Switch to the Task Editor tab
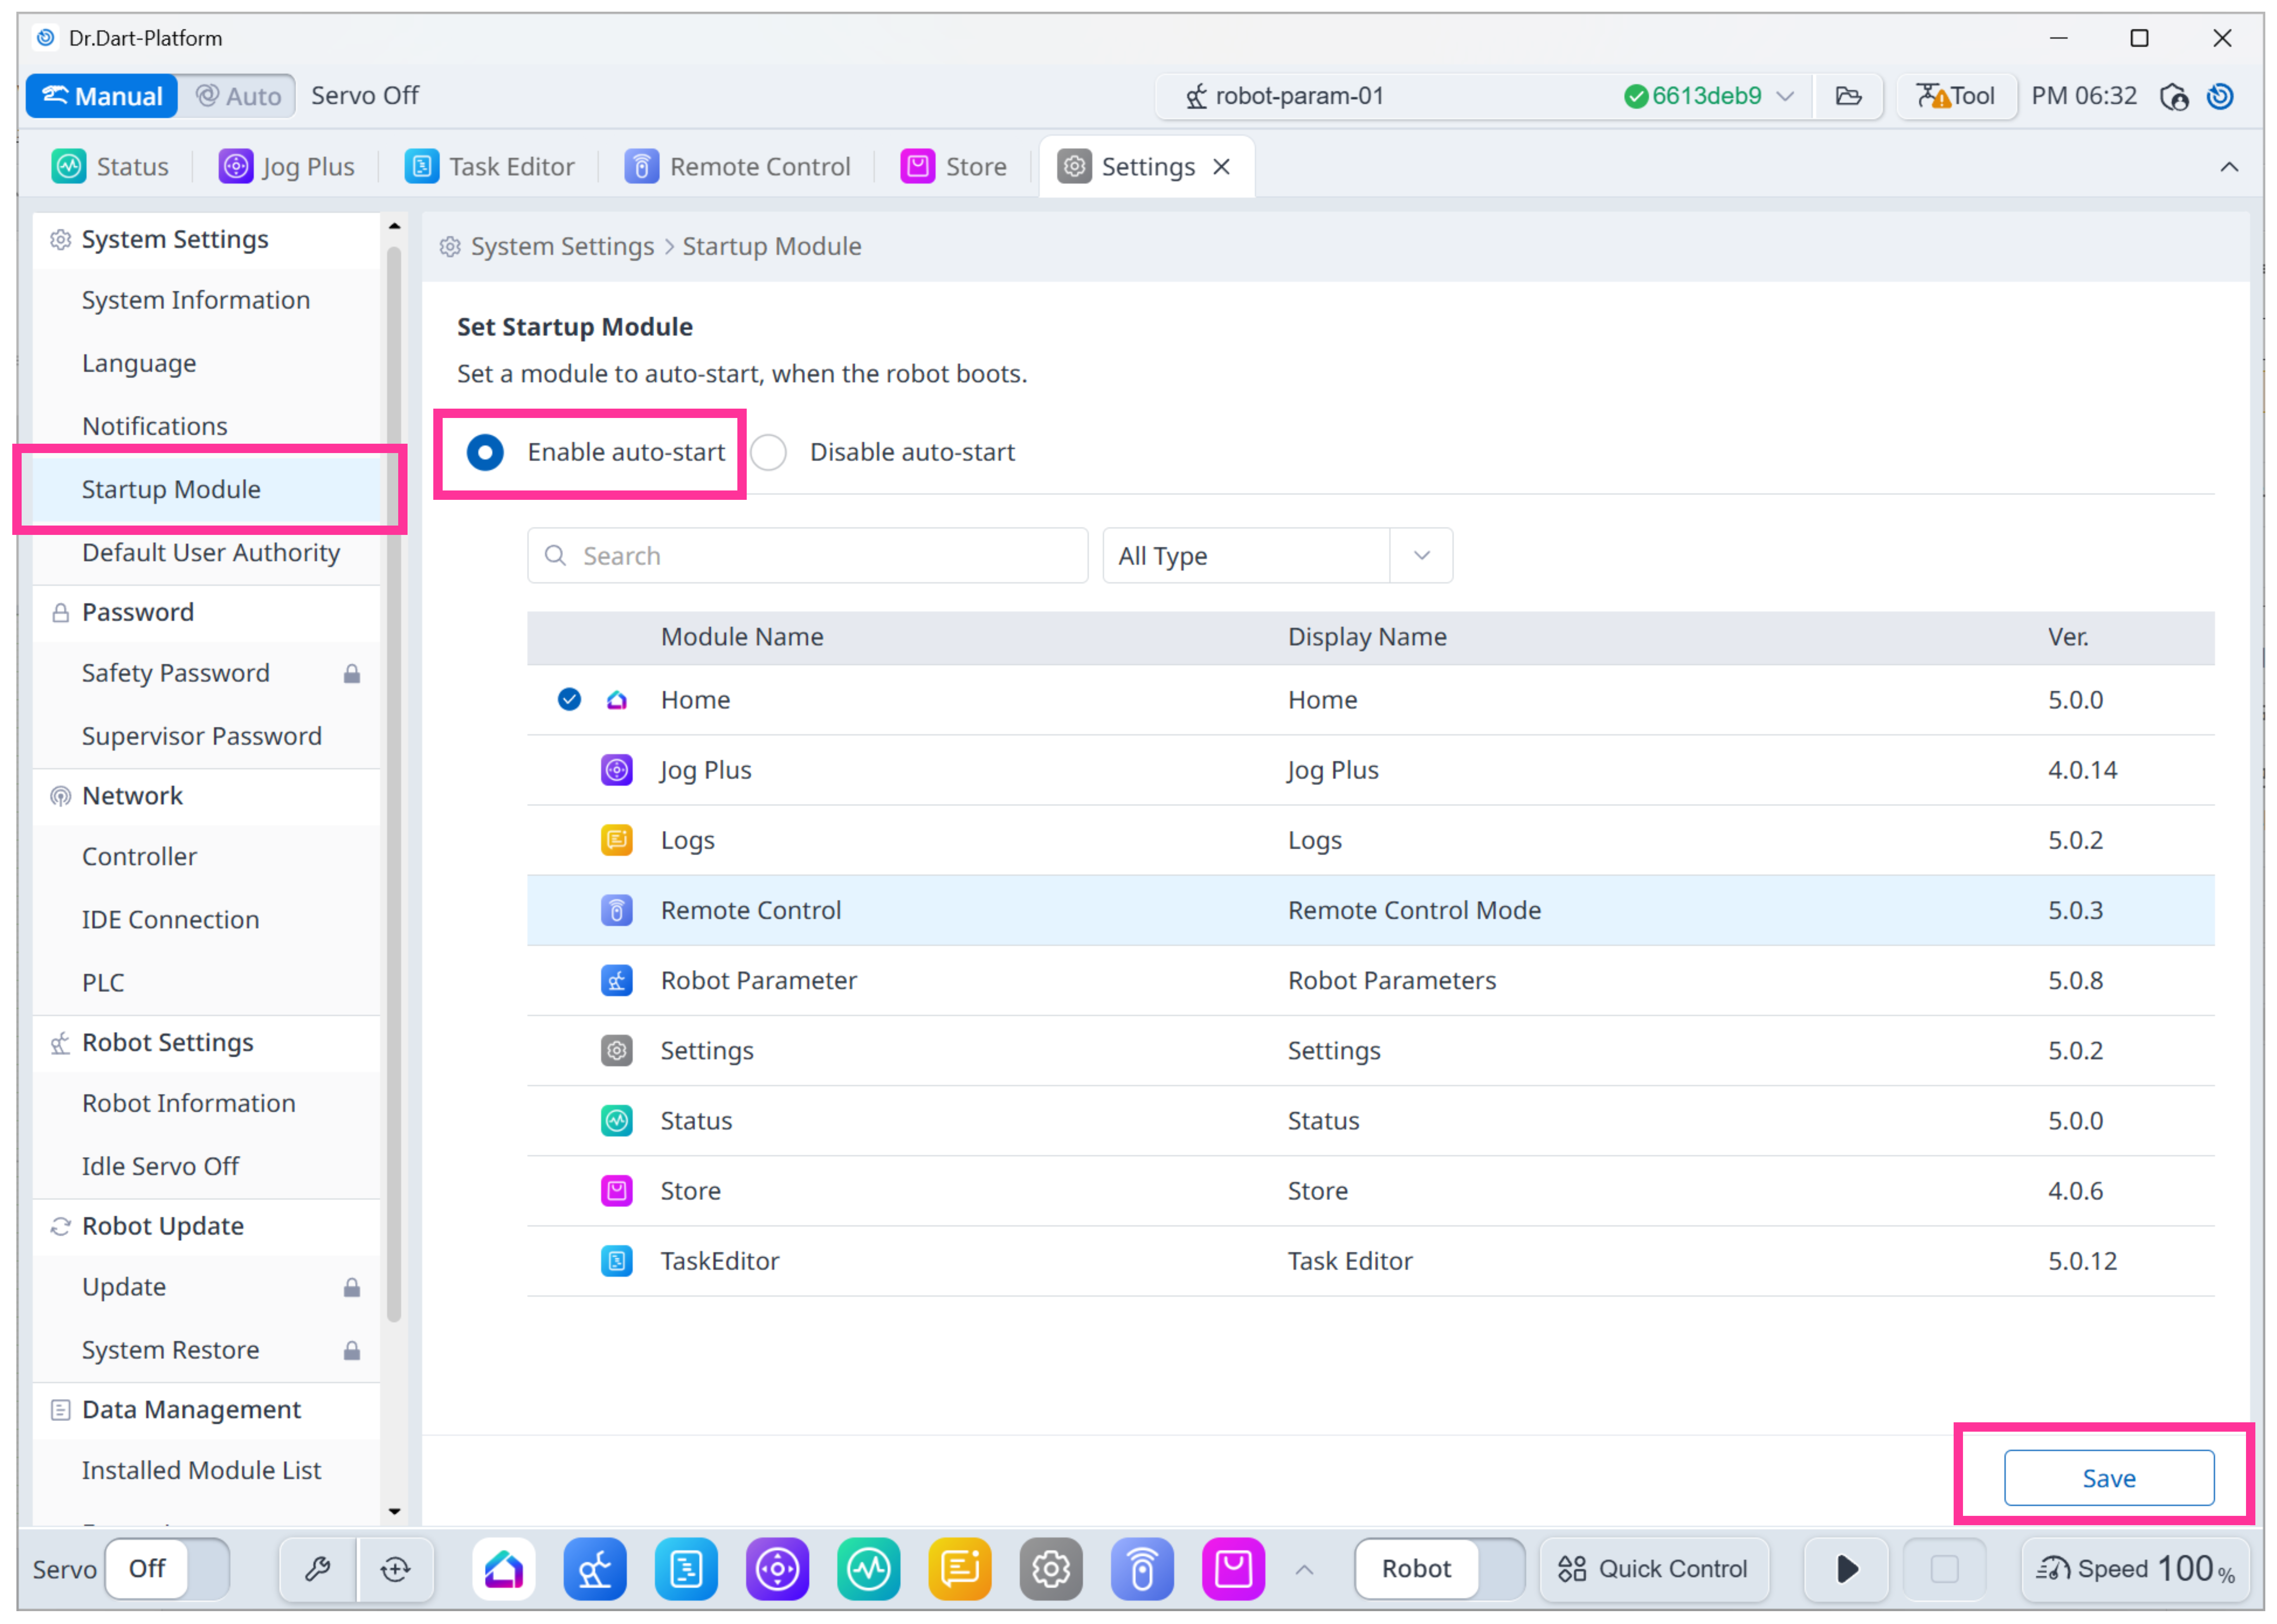The width and height of the screenshot is (2277, 1624). coord(490,166)
